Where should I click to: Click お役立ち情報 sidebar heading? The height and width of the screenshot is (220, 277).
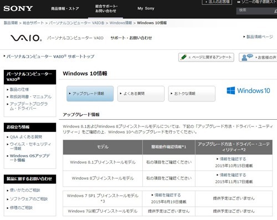30,127
